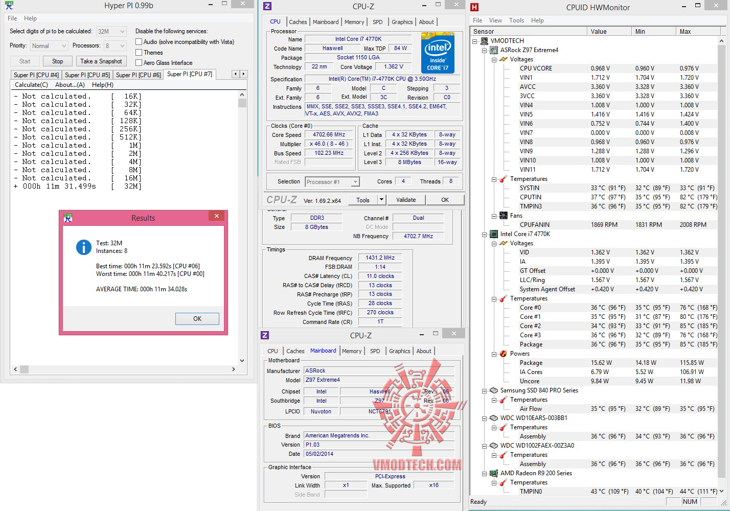
Task: Click the VMODTECH computer icon
Action: point(485,41)
